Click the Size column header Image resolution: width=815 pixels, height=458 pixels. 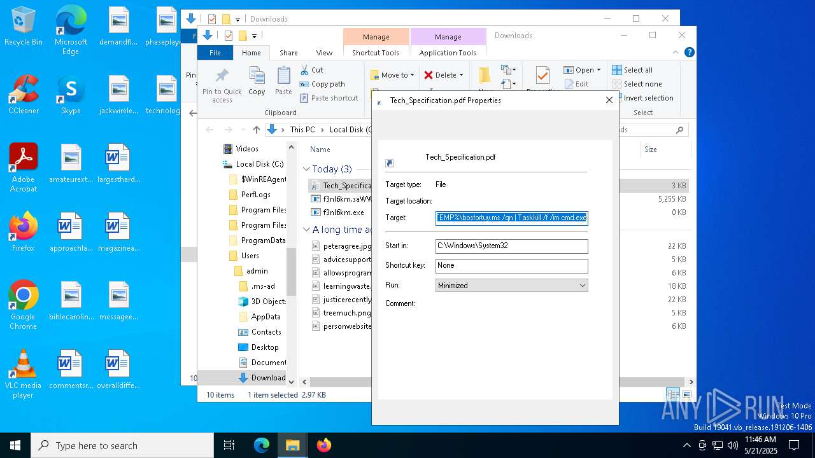[651, 149]
